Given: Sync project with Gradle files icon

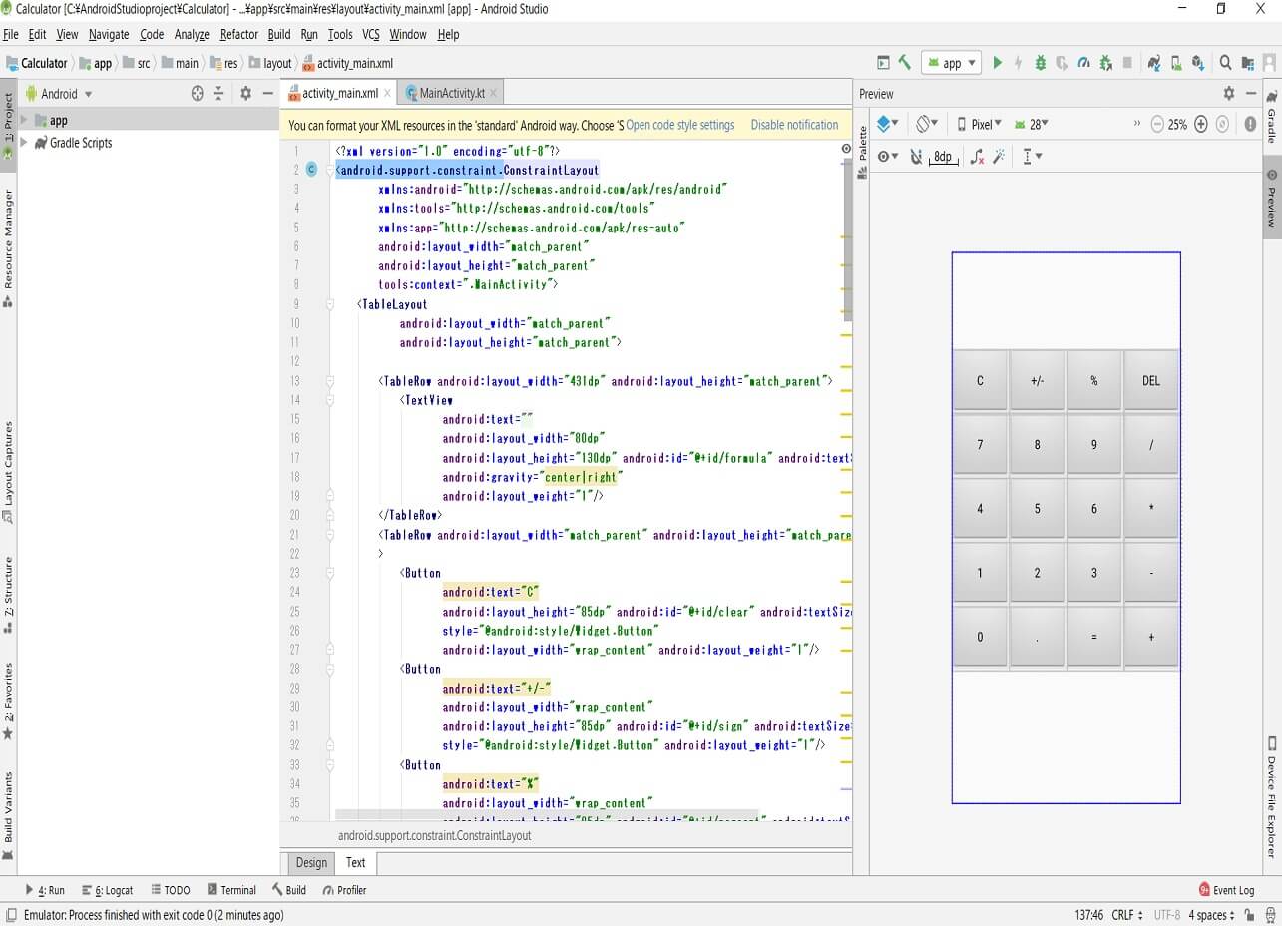Looking at the screenshot, I should 1154,63.
